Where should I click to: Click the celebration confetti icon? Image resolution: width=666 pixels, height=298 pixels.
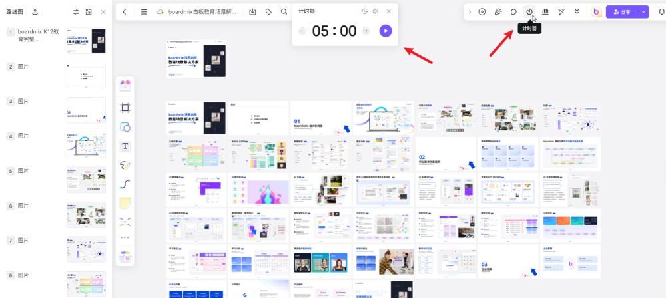498,12
